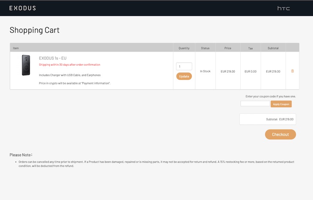This screenshot has height=200, width=313.
Task: Click the Enter your coupon code prompt text
Action: pyautogui.click(x=271, y=96)
